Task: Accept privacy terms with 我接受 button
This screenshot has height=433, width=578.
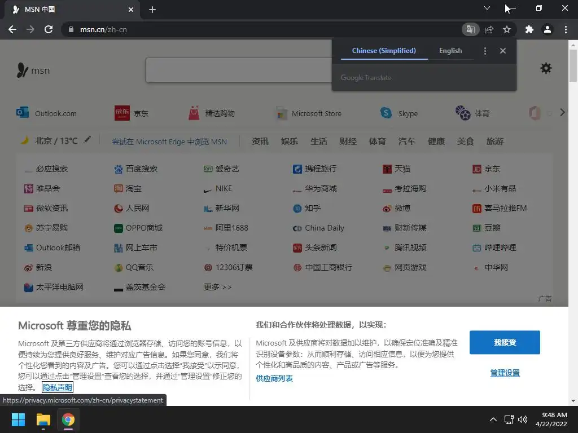Action: 505,342
